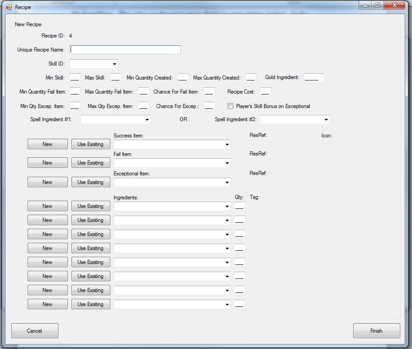Focus the Unique Recipe Name field
The image size is (412, 349).
pyautogui.click(x=125, y=50)
